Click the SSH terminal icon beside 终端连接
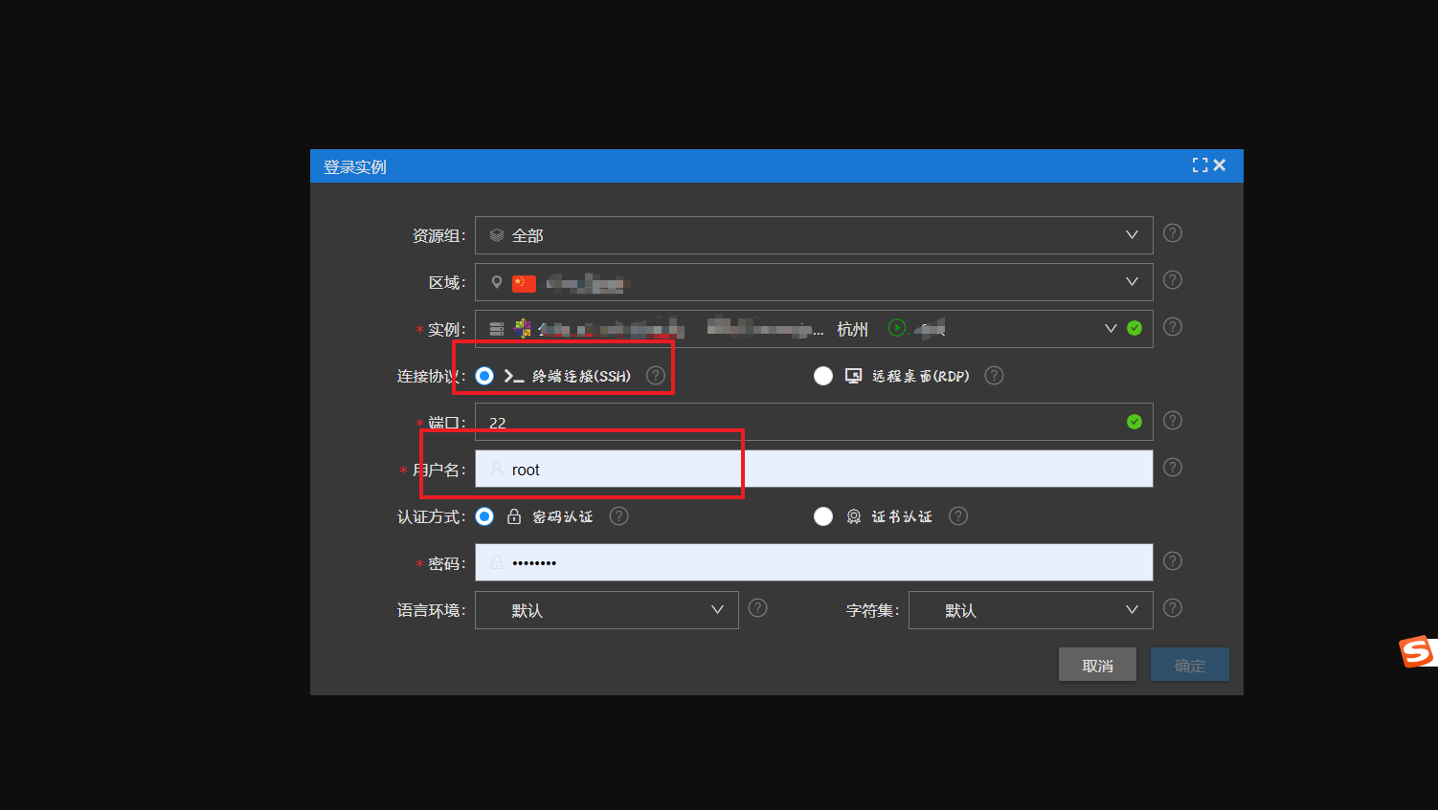This screenshot has height=810, width=1438. click(x=512, y=375)
